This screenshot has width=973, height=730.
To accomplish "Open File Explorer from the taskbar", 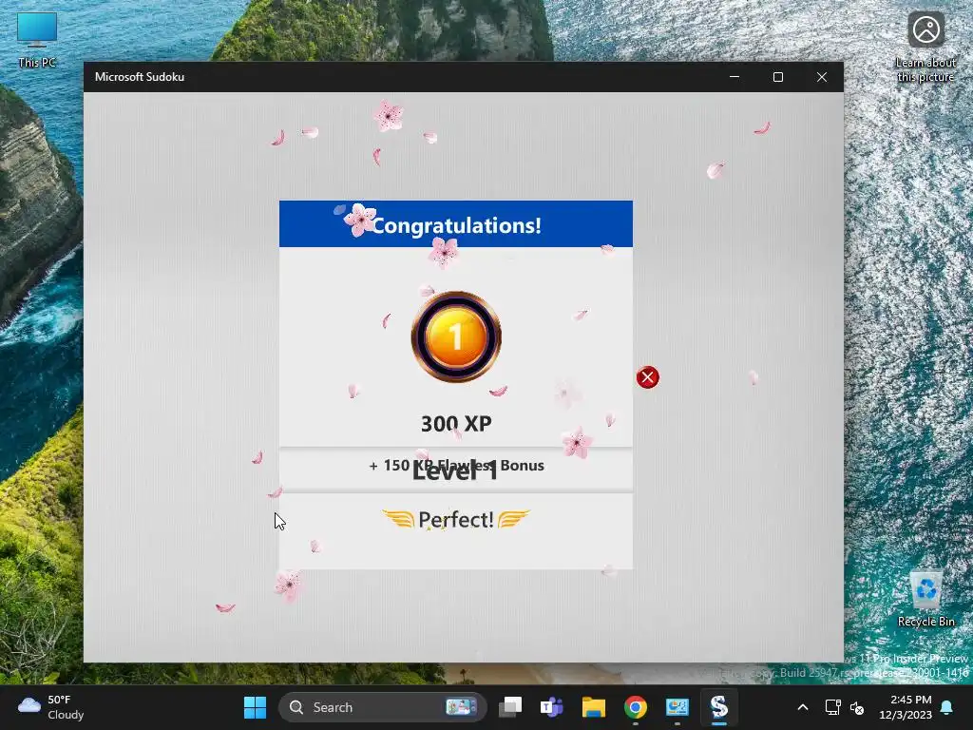I will click(x=593, y=707).
